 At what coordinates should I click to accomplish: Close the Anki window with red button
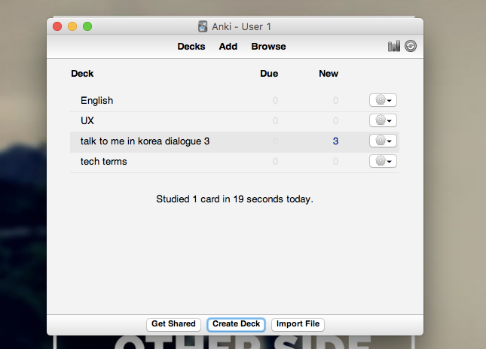[x=57, y=26]
